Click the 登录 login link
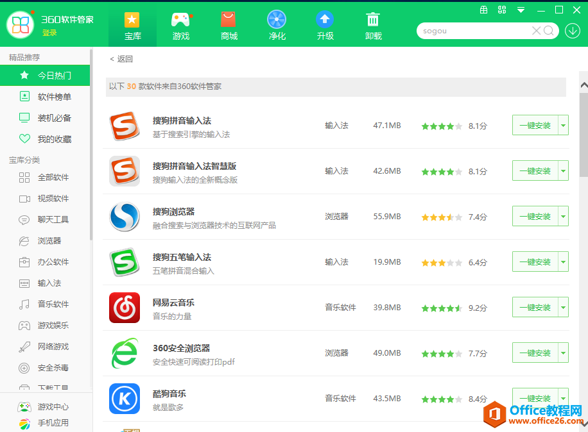Screen dimensions: 588x432 click(49, 33)
